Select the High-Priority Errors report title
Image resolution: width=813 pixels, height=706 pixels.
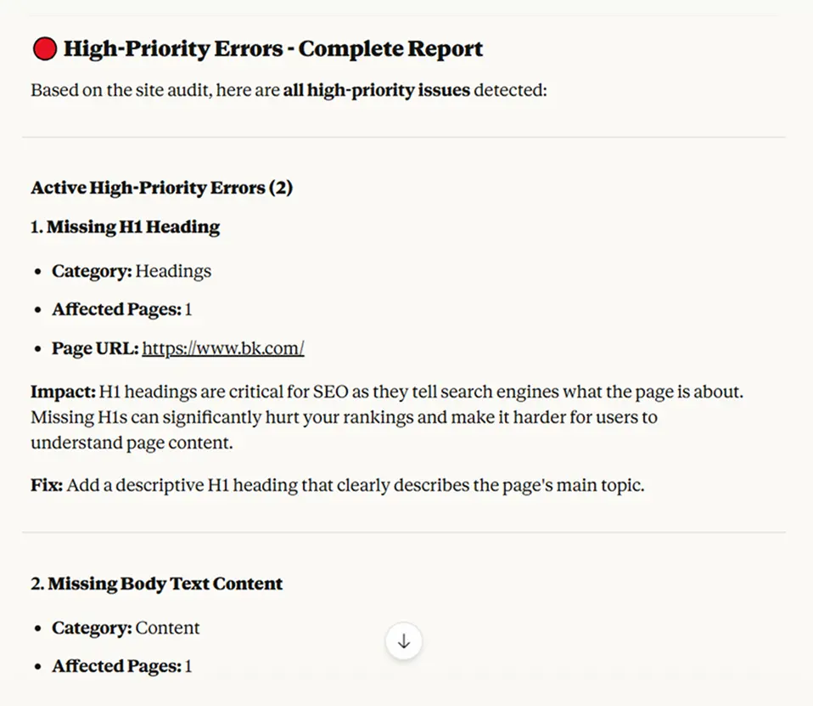tap(274, 48)
